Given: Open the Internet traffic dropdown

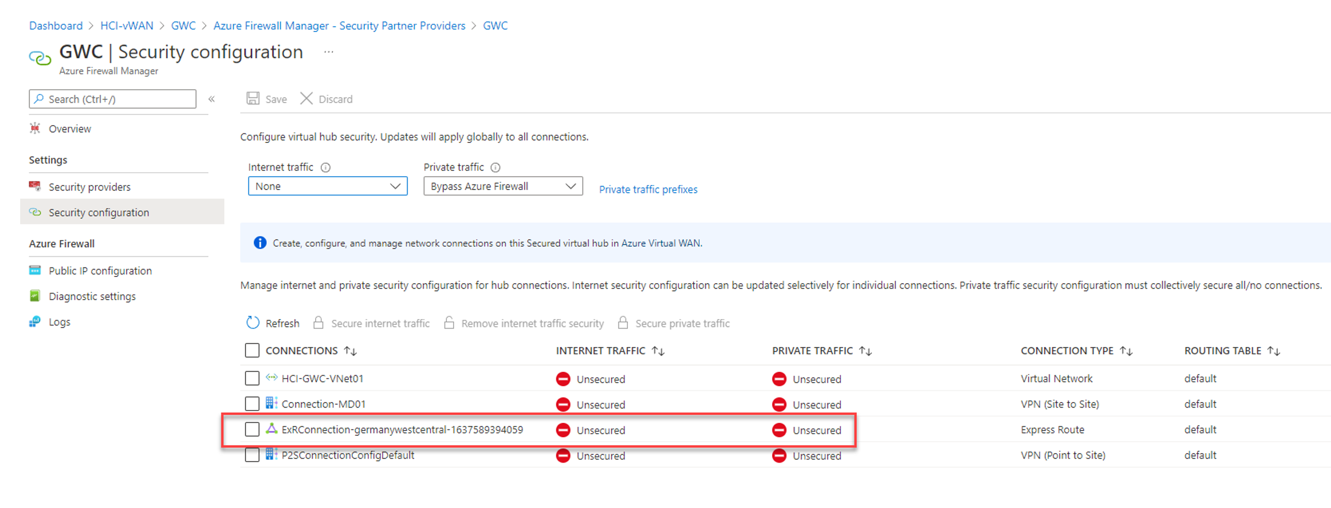Looking at the screenshot, I should point(327,186).
